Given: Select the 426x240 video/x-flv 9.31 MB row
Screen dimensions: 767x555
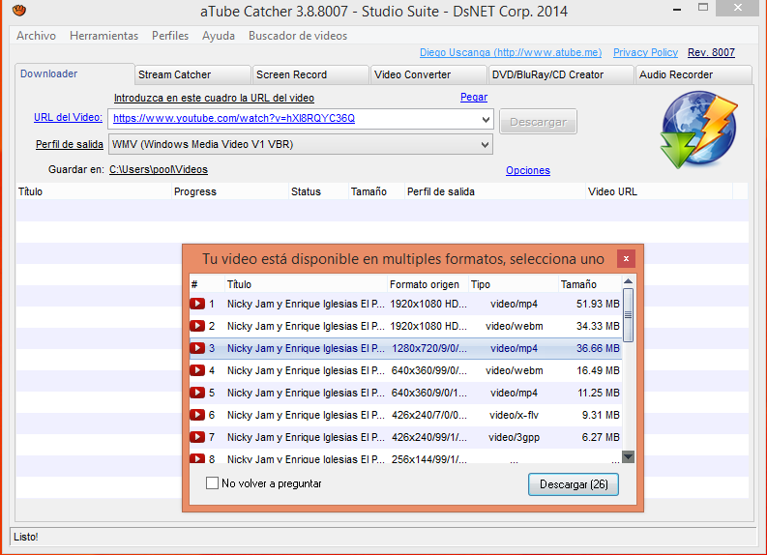Looking at the screenshot, I should [405, 415].
